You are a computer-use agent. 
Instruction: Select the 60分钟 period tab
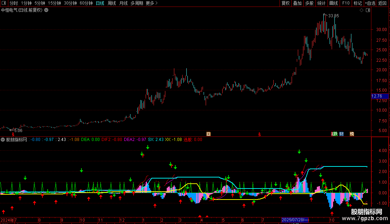pyautogui.click(x=86, y=3)
